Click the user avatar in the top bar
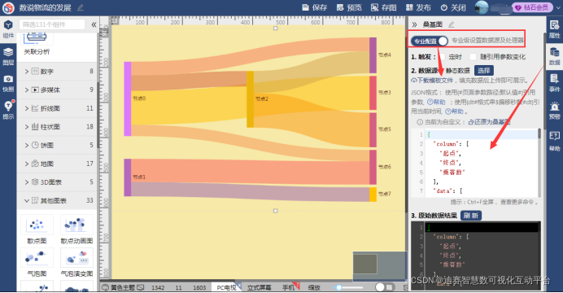The width and height of the screenshot is (563, 293). (482, 7)
